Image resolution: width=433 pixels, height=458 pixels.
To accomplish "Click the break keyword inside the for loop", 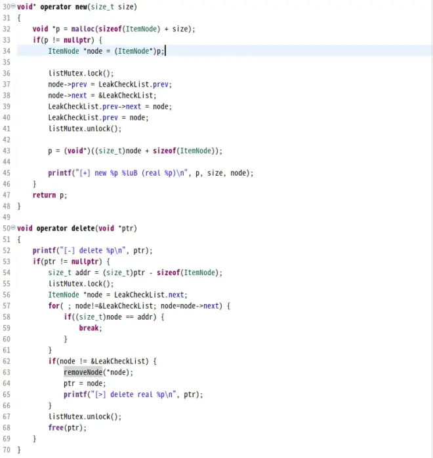I will (90, 328).
